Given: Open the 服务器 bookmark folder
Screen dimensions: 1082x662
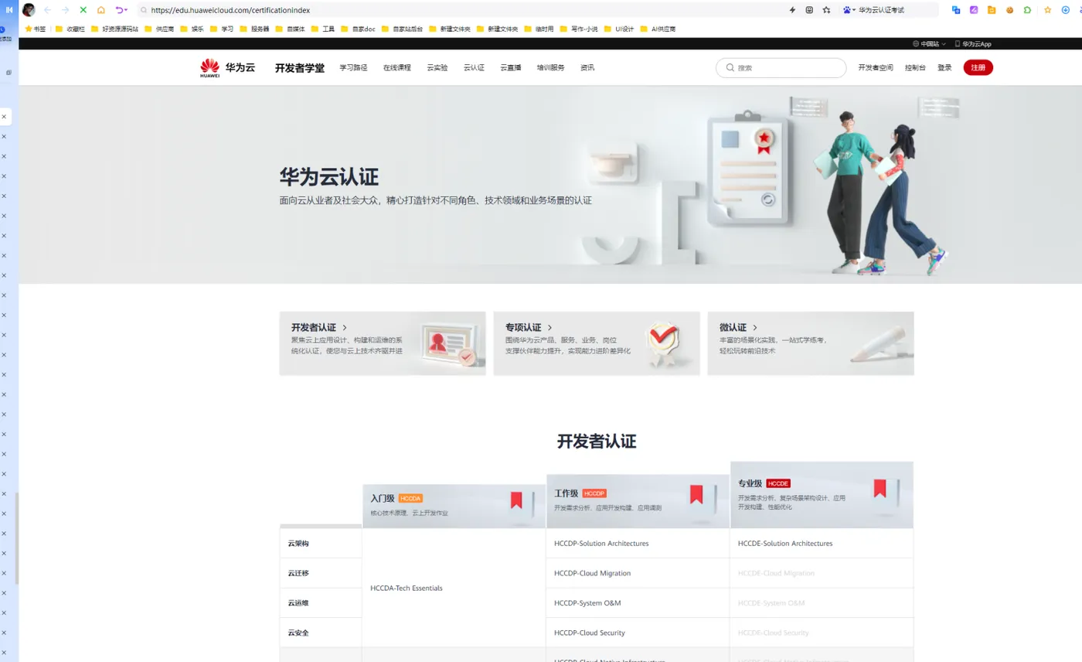Looking at the screenshot, I should pos(254,29).
